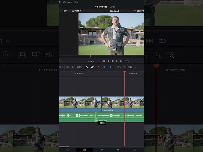Go to the next edit point arrow
This screenshot has width=203, height=152.
(x=93, y=61)
